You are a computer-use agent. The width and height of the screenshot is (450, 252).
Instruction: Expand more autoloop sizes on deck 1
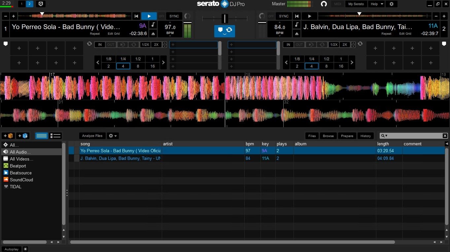tap(163, 62)
